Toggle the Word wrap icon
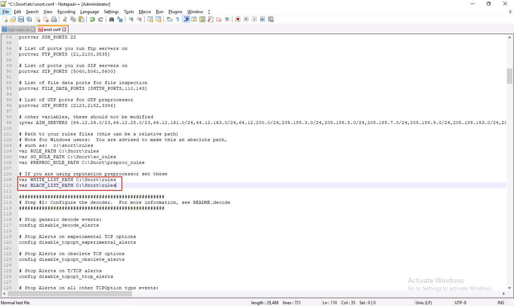The height and width of the screenshot is (306, 514). click(x=170, y=19)
